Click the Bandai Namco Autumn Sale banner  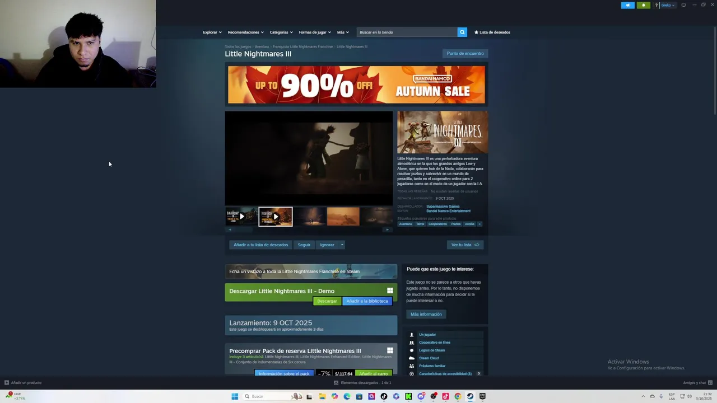click(356, 85)
